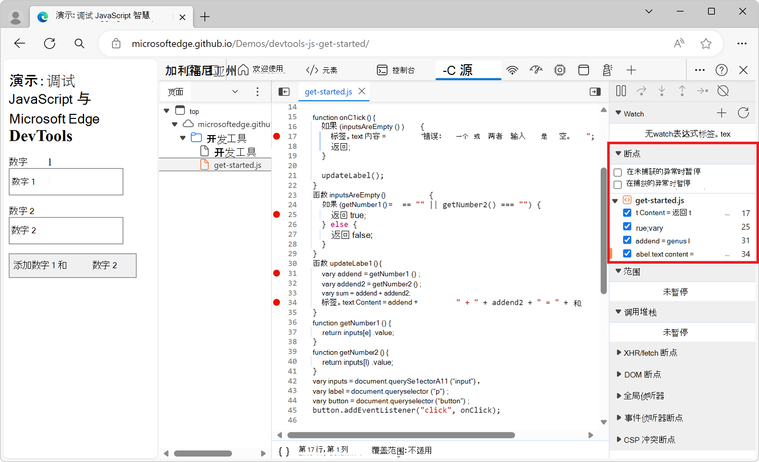759x462 pixels.
Task: Enable pause on uncaught exceptions checkbox
Action: click(618, 173)
